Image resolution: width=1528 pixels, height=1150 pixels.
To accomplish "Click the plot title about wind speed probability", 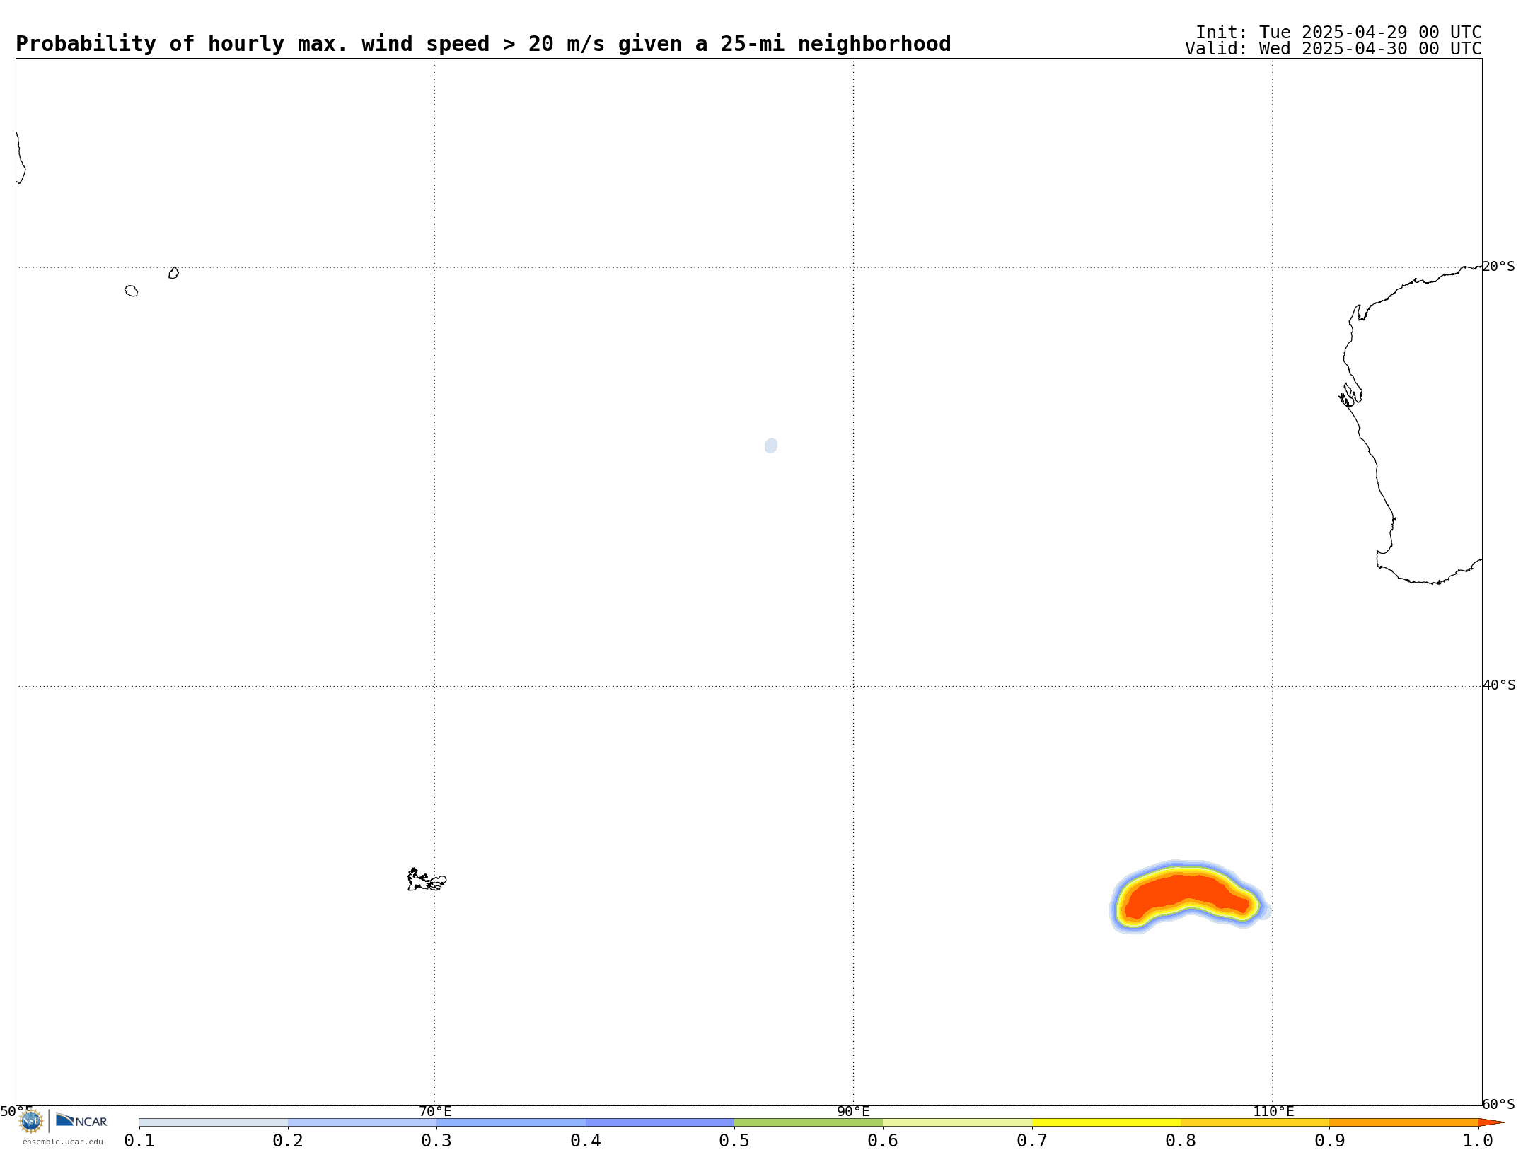I will (x=483, y=44).
